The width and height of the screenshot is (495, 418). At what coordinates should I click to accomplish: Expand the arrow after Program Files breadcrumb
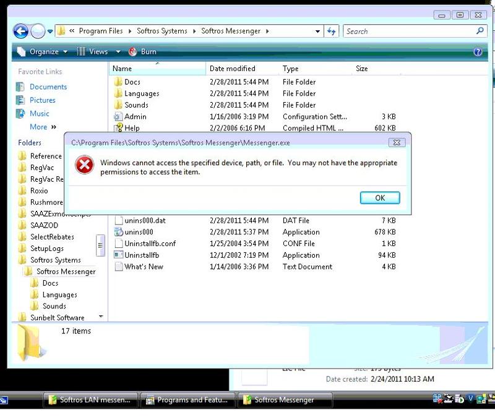pyautogui.click(x=130, y=32)
